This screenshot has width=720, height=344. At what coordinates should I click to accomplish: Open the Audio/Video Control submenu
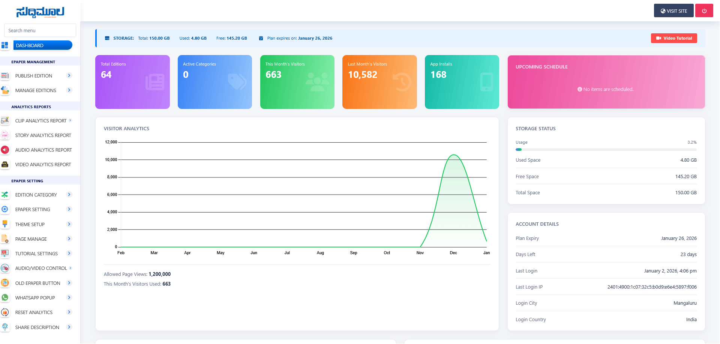[70, 268]
